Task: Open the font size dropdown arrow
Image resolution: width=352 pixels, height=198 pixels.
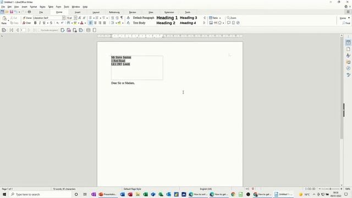Action: click(x=75, y=18)
